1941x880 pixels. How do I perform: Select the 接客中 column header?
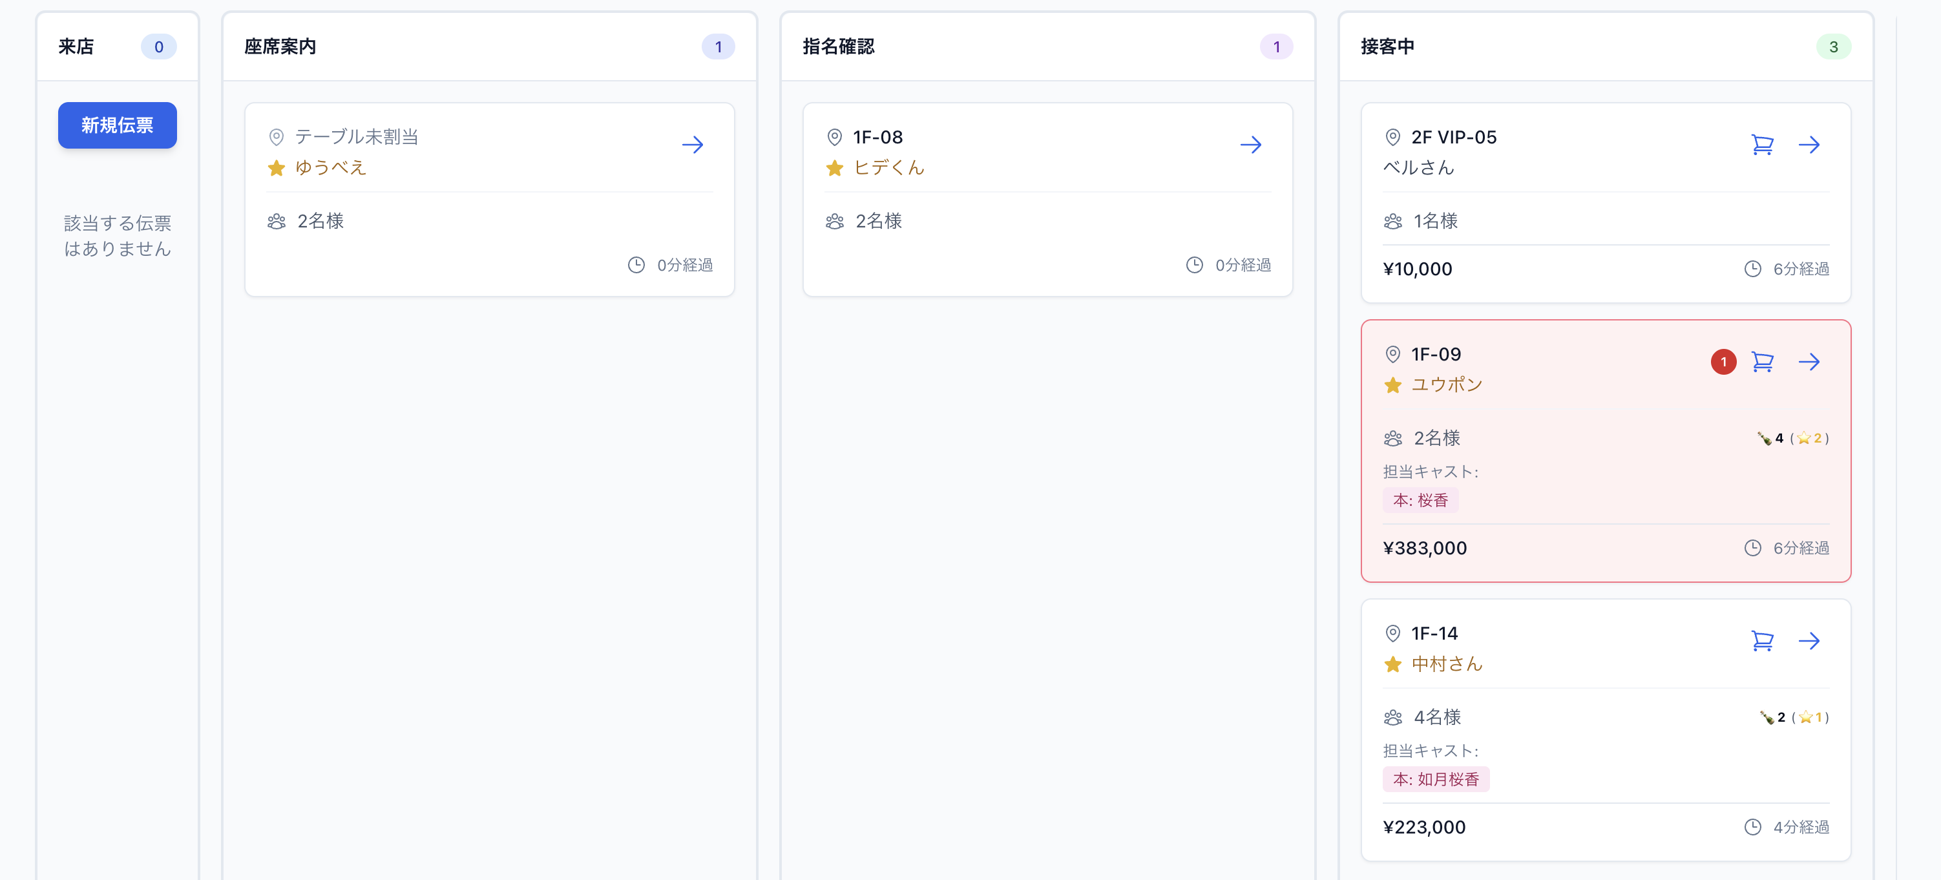tap(1387, 46)
